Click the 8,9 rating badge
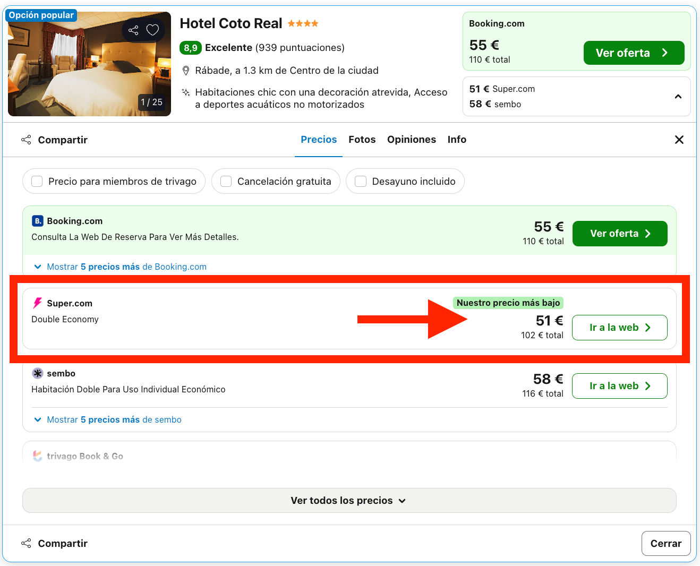This screenshot has width=700, height=566. [191, 48]
